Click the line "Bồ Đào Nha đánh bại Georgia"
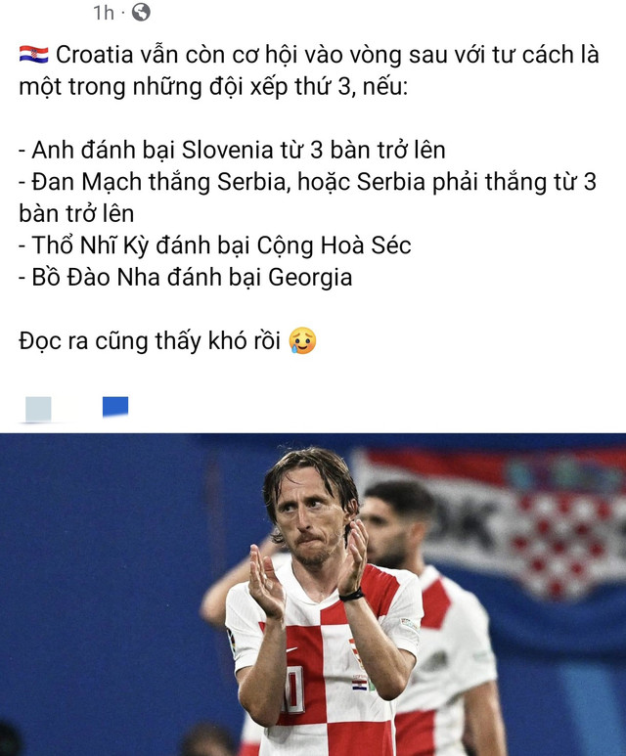Viewport: 626px width, 756px height. coord(186,278)
